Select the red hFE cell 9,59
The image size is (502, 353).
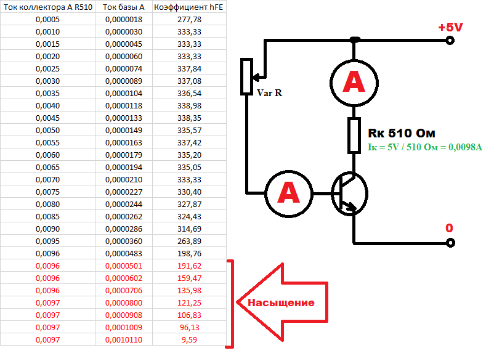tap(189, 339)
